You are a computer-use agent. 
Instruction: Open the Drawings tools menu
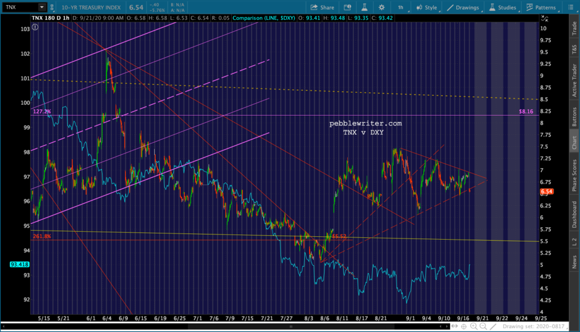coord(463,7)
